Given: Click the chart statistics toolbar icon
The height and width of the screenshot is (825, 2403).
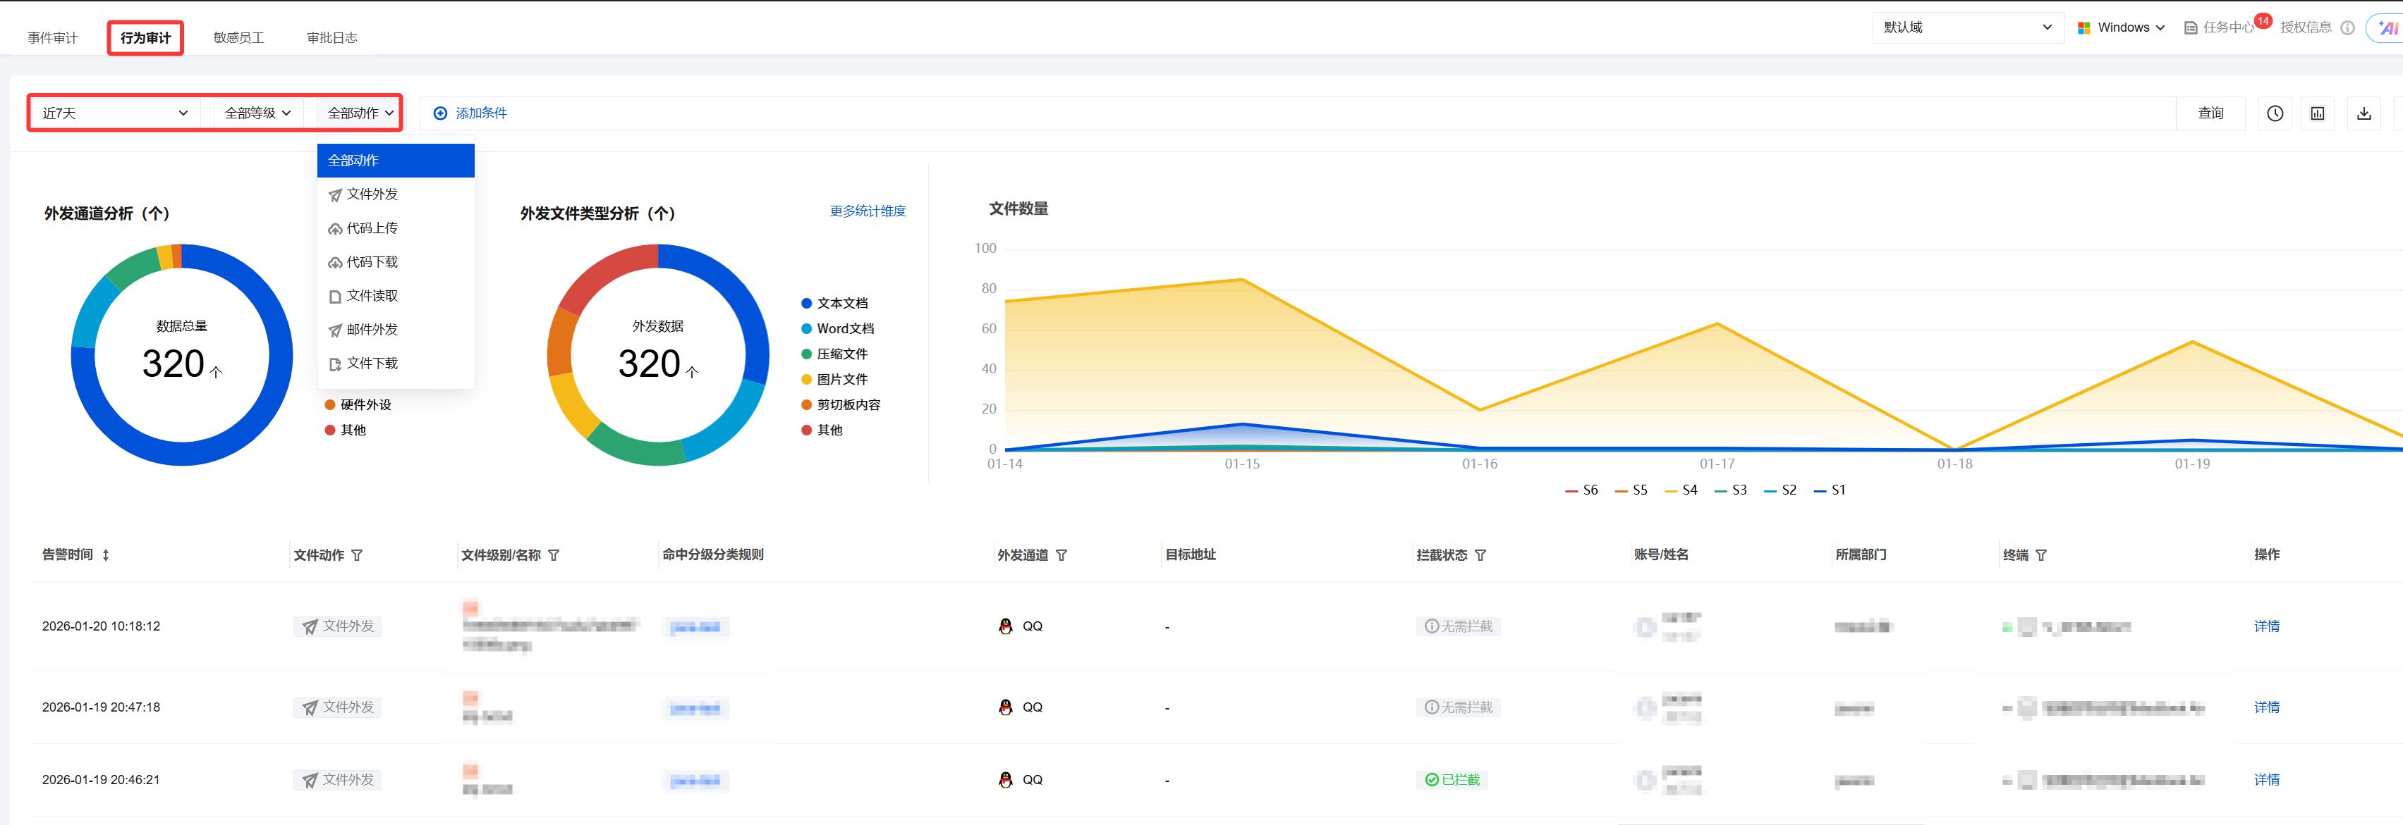Looking at the screenshot, I should click(x=2317, y=113).
